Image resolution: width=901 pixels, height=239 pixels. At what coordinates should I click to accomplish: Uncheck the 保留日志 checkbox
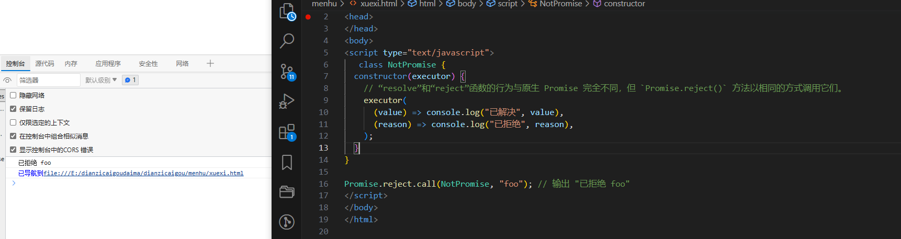click(13, 109)
